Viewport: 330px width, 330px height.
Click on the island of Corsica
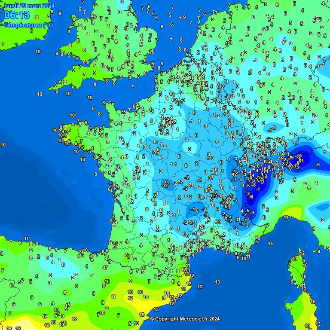[296, 275]
